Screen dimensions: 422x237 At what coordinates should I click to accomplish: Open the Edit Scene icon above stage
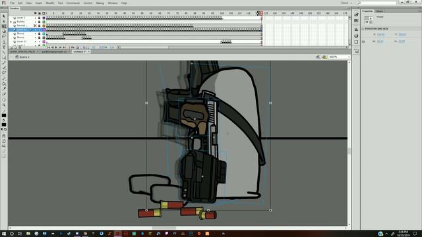(x=318, y=57)
